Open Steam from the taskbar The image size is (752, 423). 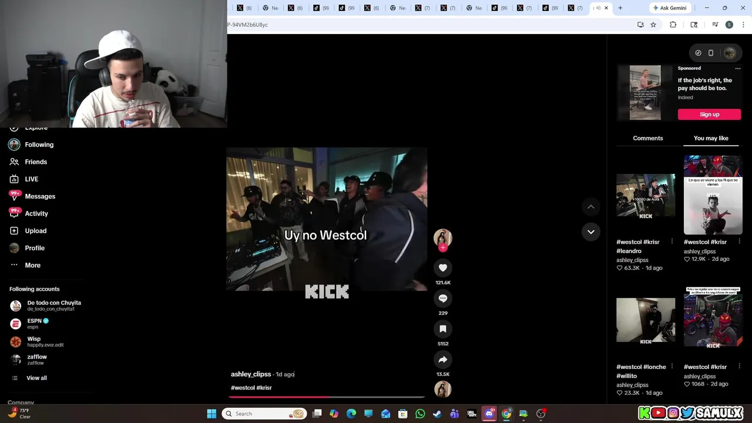pos(437,414)
